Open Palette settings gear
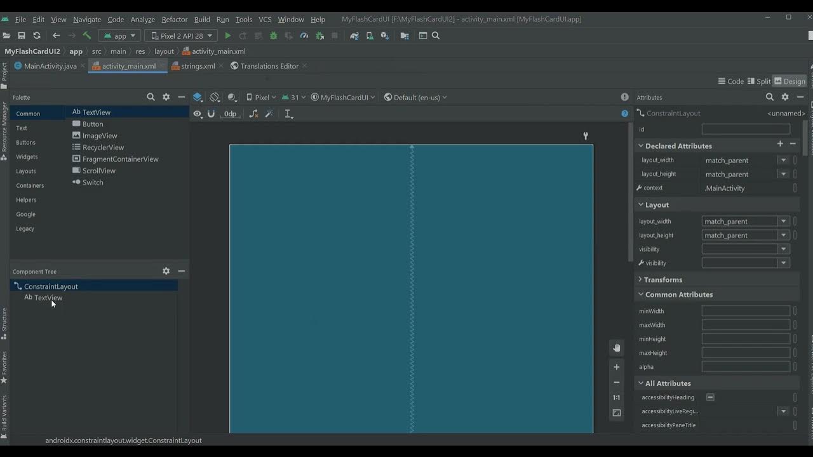 [x=166, y=97]
